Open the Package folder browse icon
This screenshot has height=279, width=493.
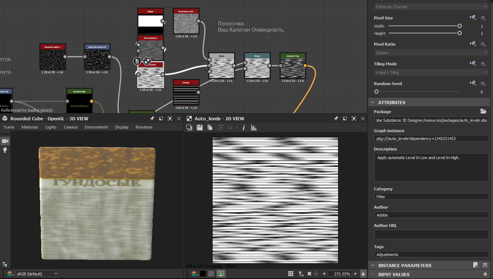483,111
